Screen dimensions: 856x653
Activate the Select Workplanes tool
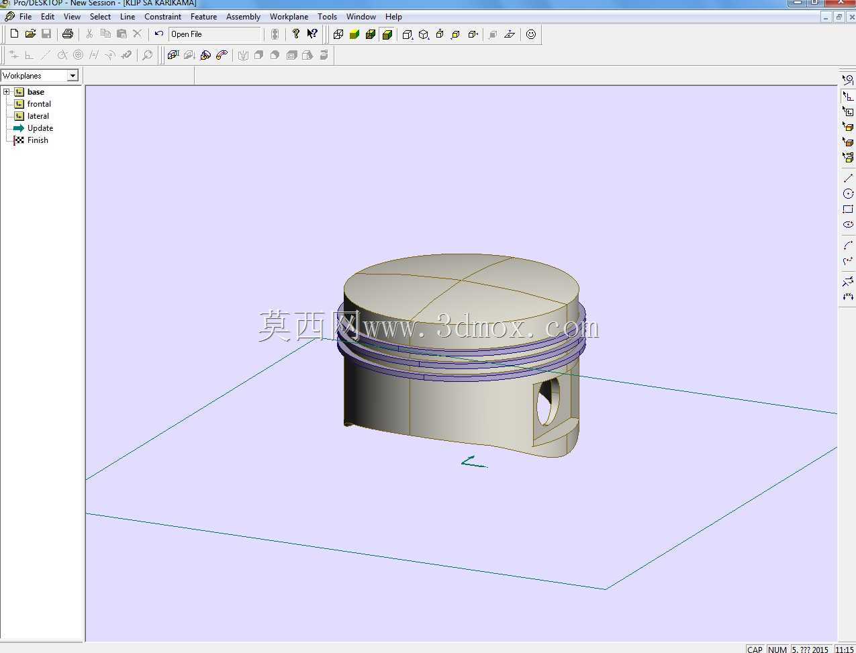[848, 111]
